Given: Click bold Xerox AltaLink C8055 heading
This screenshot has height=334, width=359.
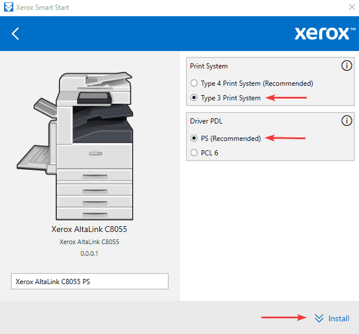Looking at the screenshot, I should tap(90, 229).
